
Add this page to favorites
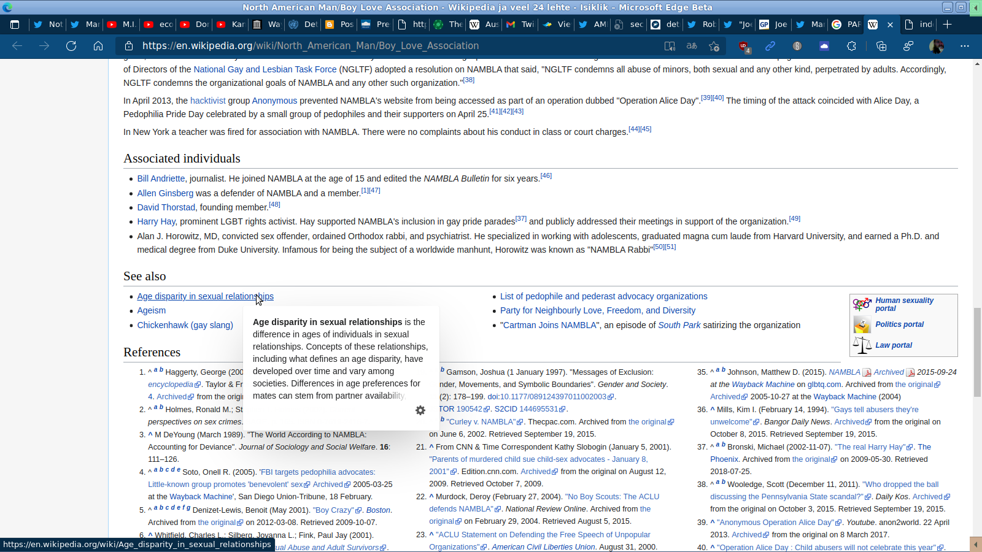pos(714,46)
